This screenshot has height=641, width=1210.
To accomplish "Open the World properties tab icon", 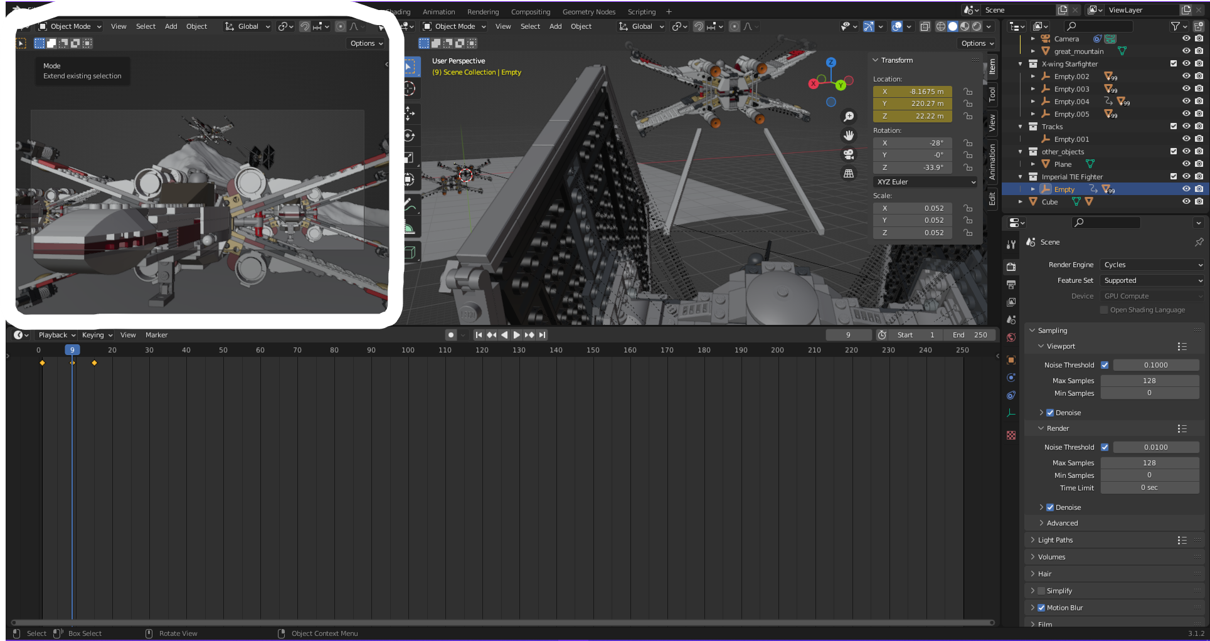I will pyautogui.click(x=1011, y=337).
